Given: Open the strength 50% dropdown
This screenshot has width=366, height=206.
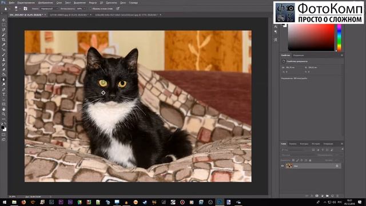Looking at the screenshot, I should click(x=81, y=9).
